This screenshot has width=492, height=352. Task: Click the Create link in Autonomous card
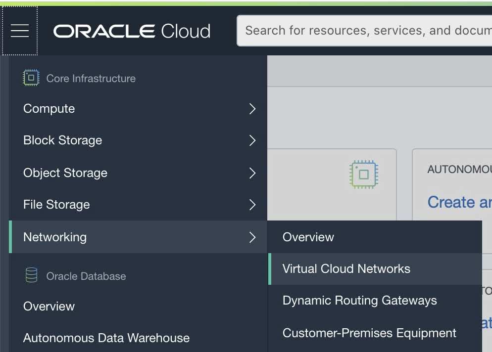pos(459,202)
